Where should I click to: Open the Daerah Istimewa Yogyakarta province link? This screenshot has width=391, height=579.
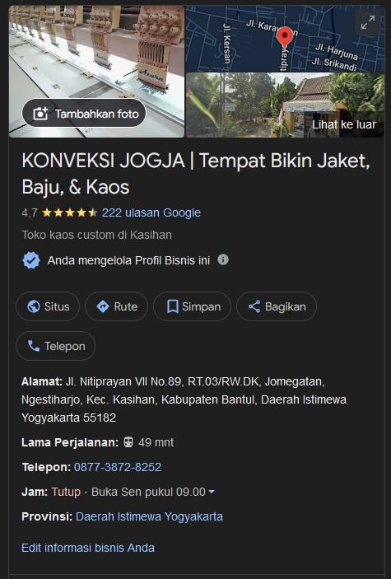tap(149, 516)
